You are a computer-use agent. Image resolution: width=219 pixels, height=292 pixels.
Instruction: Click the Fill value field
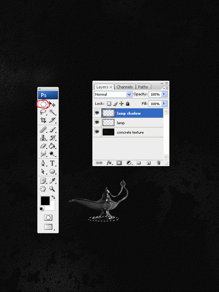[155, 103]
